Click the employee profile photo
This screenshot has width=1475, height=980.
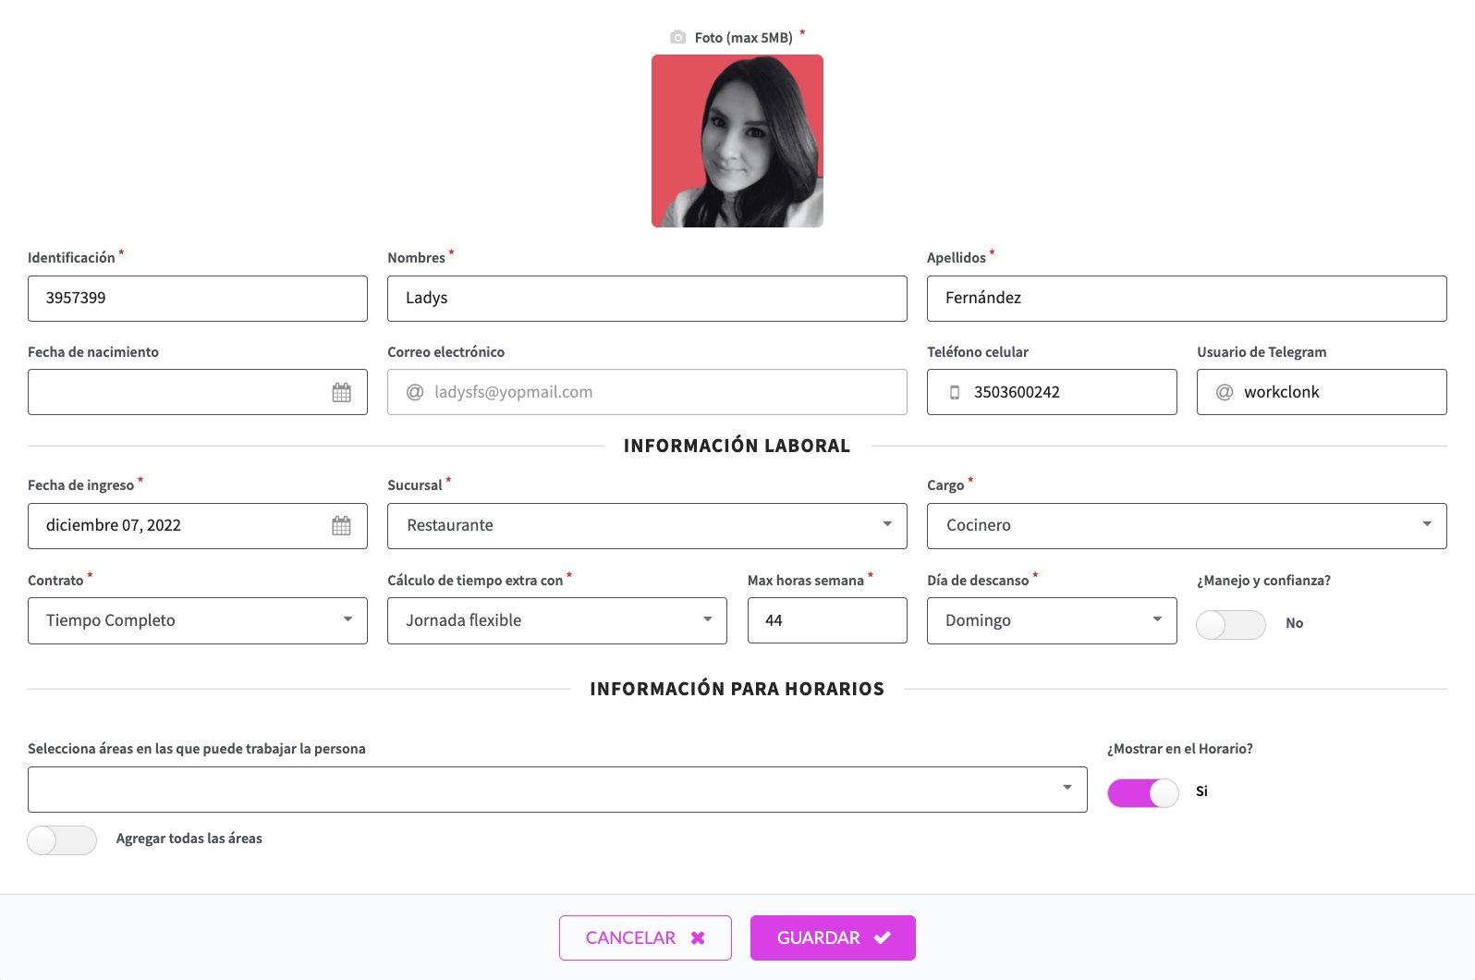[737, 141]
